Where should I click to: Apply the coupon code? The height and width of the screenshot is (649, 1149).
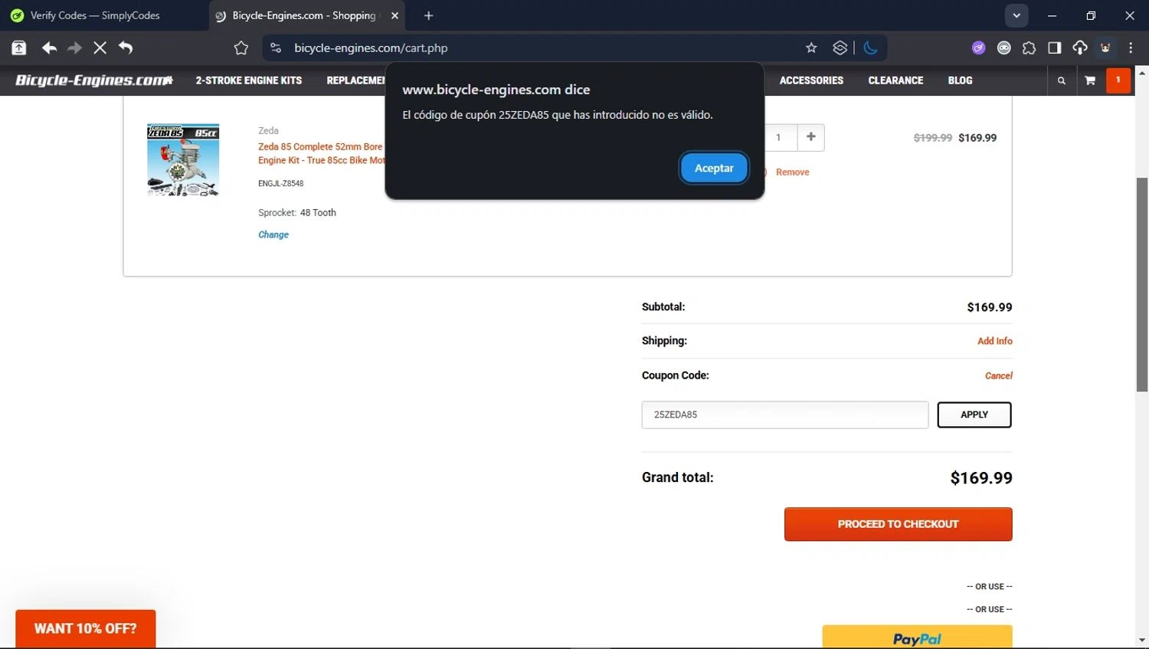(x=974, y=415)
